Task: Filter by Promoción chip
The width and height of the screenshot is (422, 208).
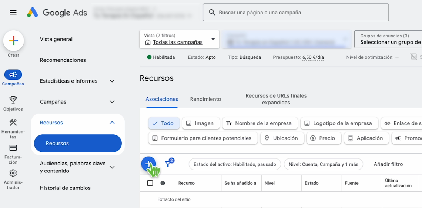Action: click(x=407, y=138)
